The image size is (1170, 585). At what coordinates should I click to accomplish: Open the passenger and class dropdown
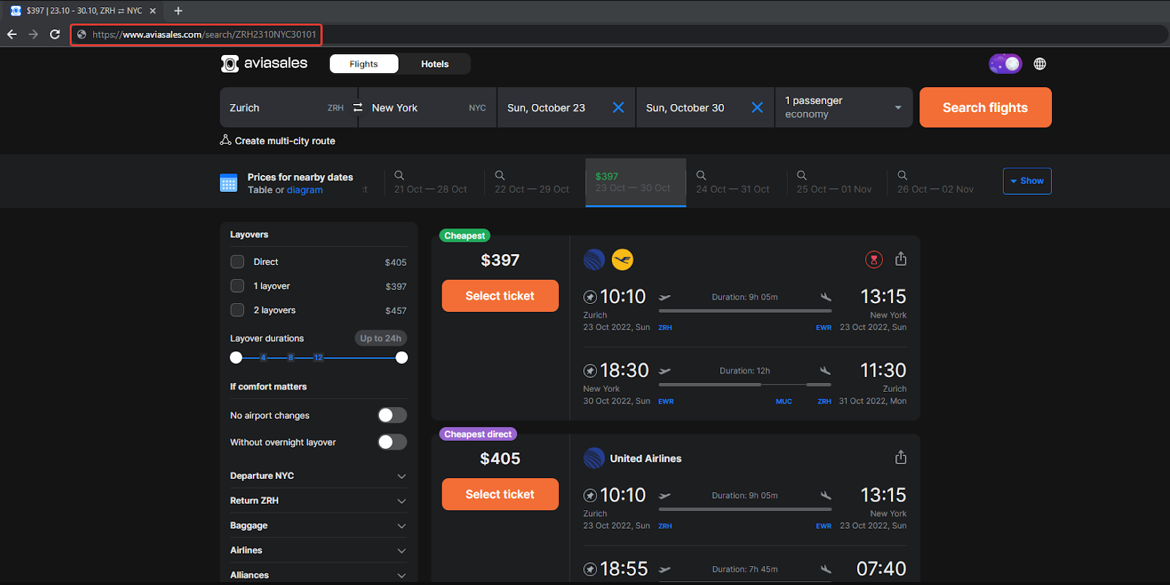(x=844, y=108)
